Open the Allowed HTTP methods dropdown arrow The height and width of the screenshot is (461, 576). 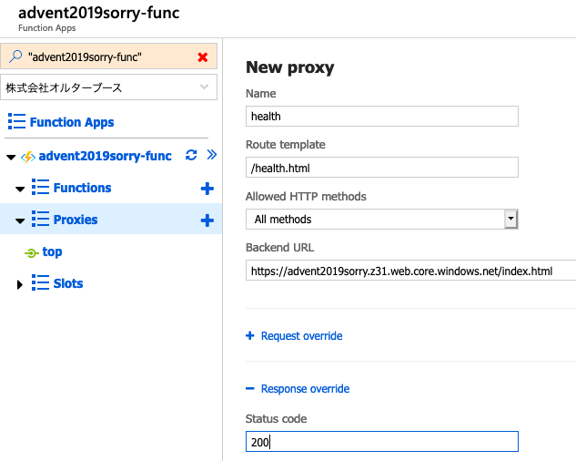[511, 219]
